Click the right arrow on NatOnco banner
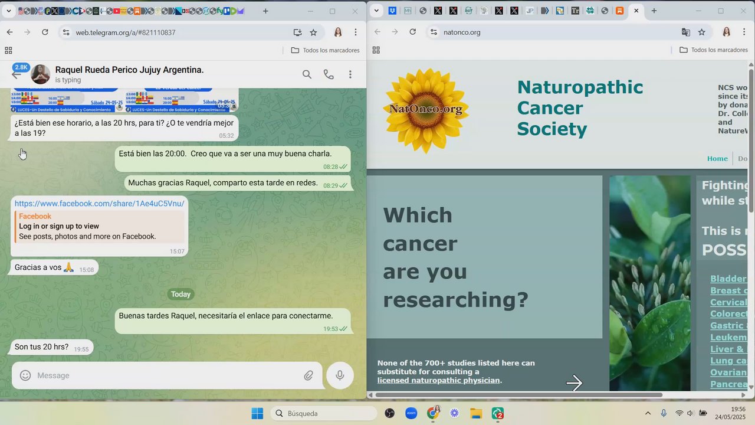This screenshot has height=425, width=755. coord(575,383)
